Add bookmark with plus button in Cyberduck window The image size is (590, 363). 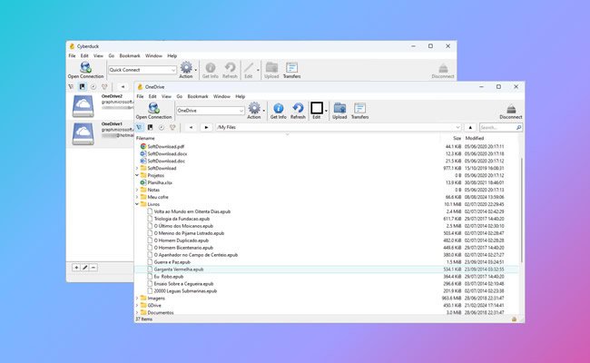(x=76, y=268)
